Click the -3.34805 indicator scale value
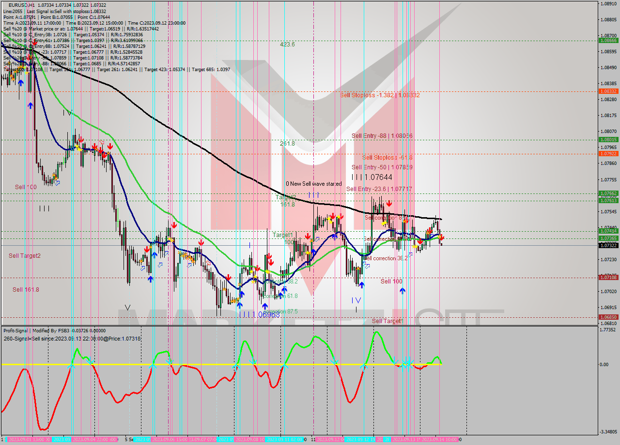This screenshot has width=620, height=445. [609, 431]
